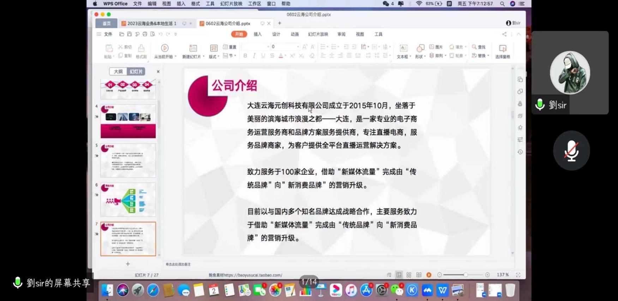The width and height of the screenshot is (618, 301).
Task: Click the save icon in quick toolbar
Action: [x=129, y=34]
